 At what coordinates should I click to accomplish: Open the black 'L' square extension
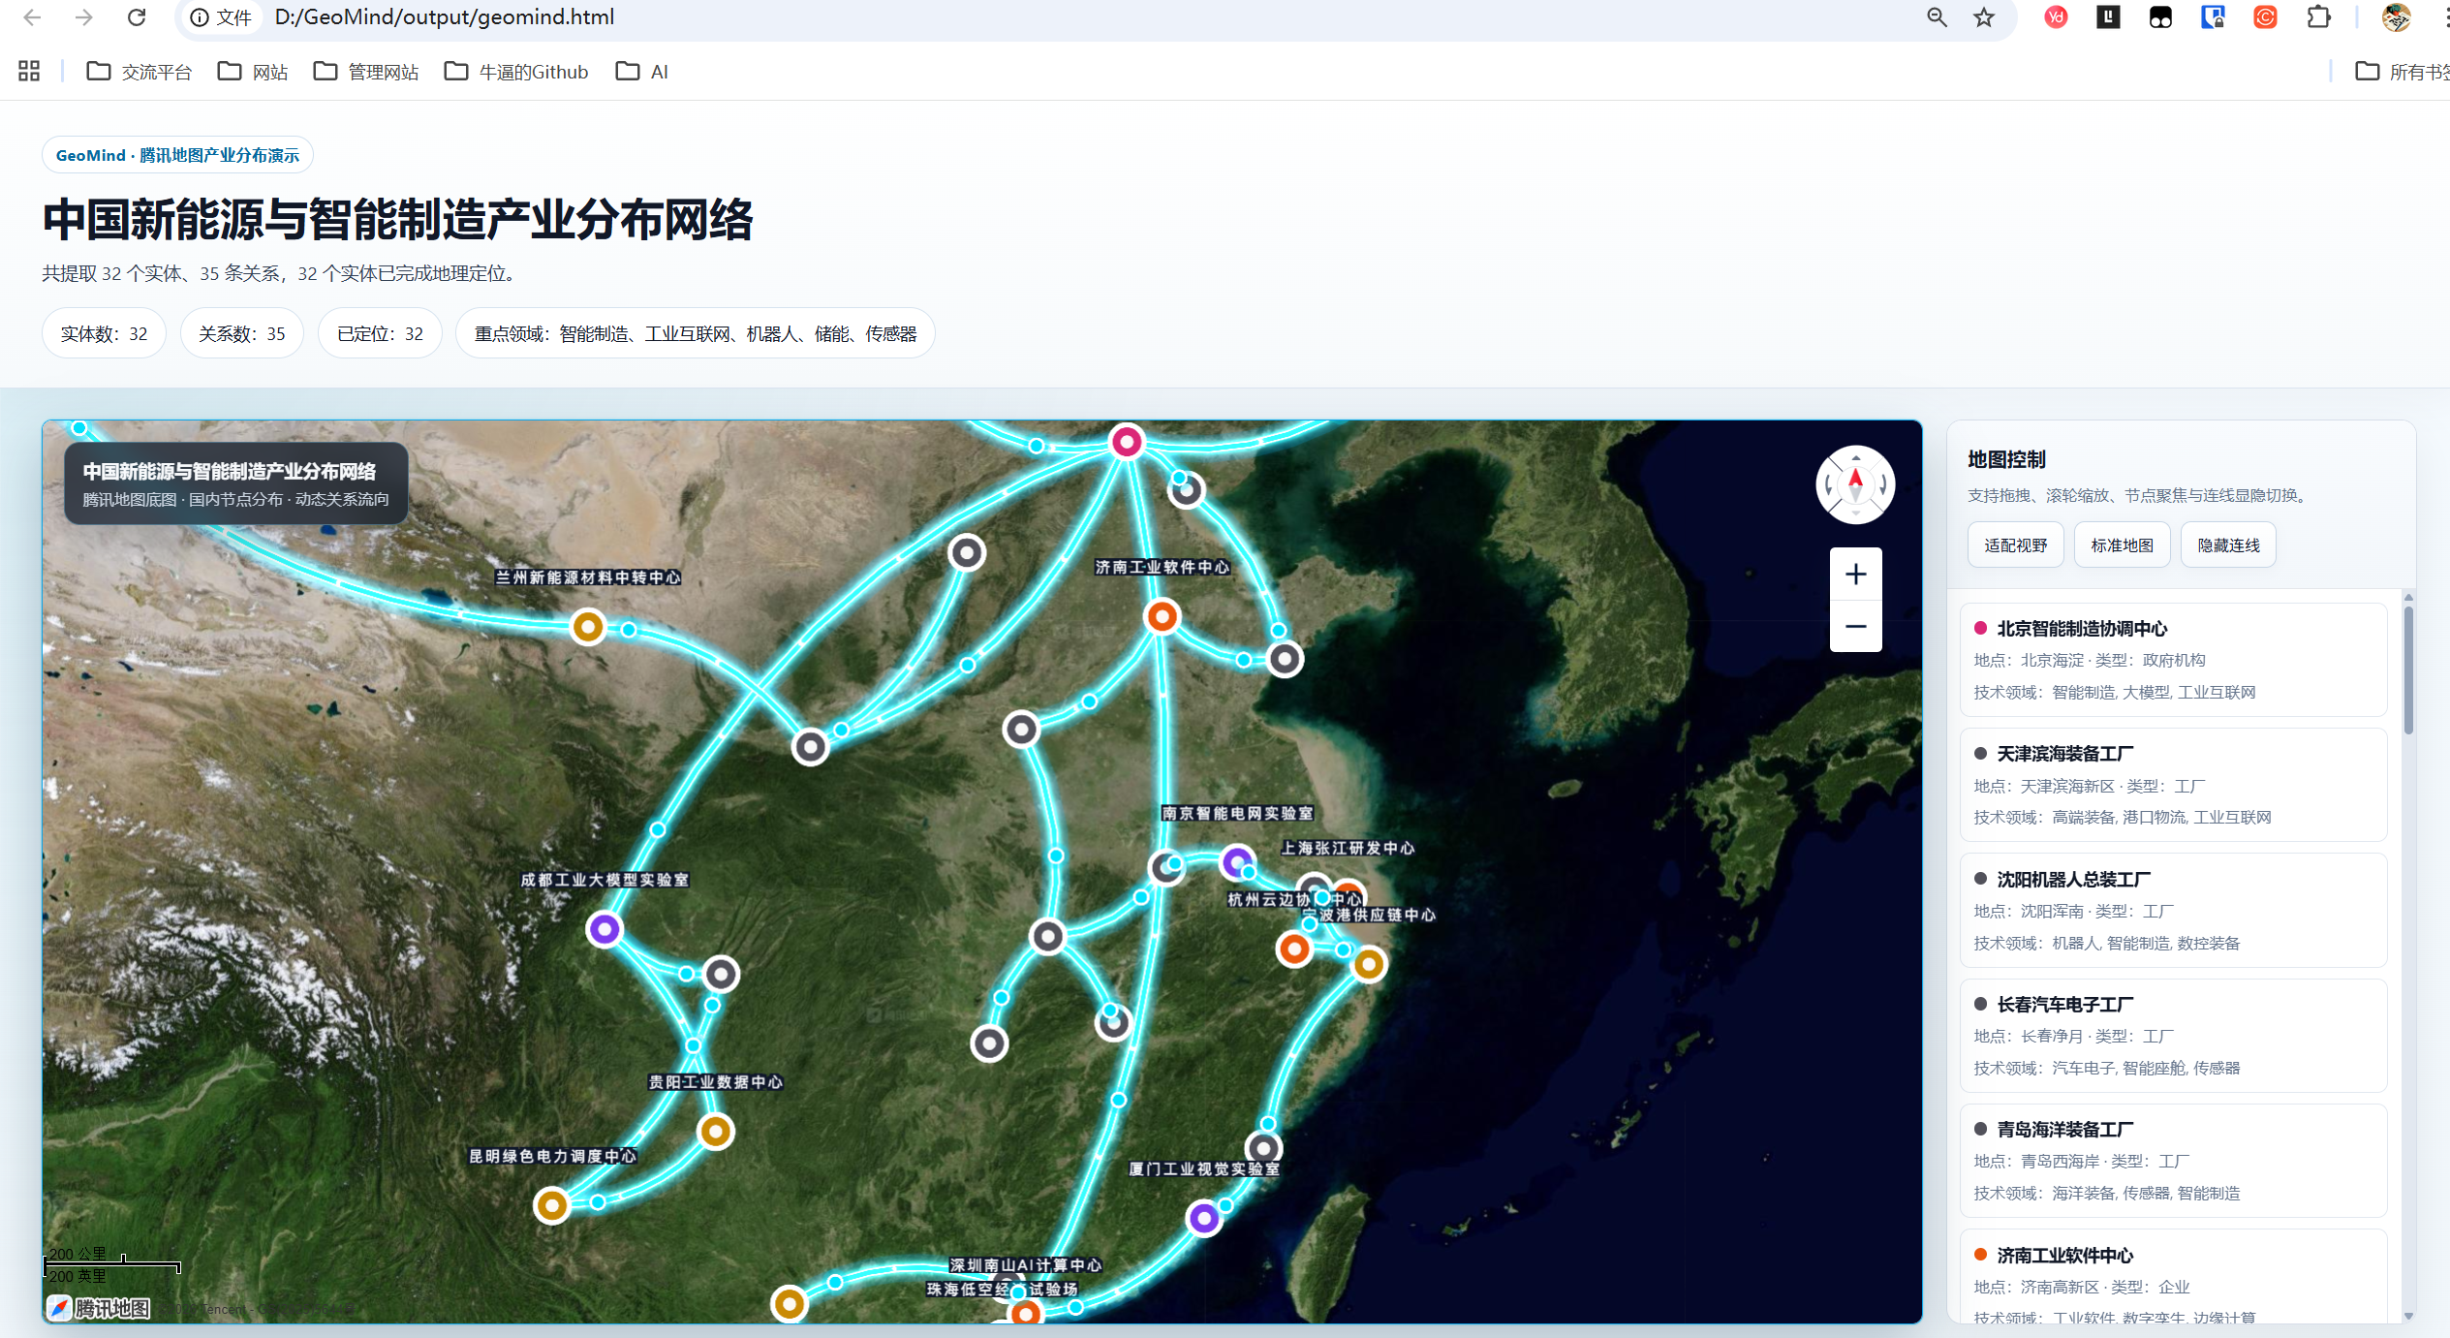click(2108, 17)
